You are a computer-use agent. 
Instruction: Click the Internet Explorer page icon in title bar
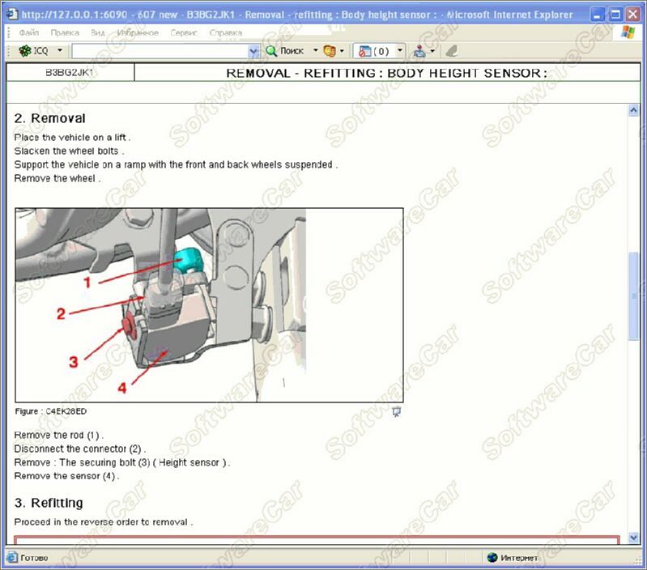(11, 15)
